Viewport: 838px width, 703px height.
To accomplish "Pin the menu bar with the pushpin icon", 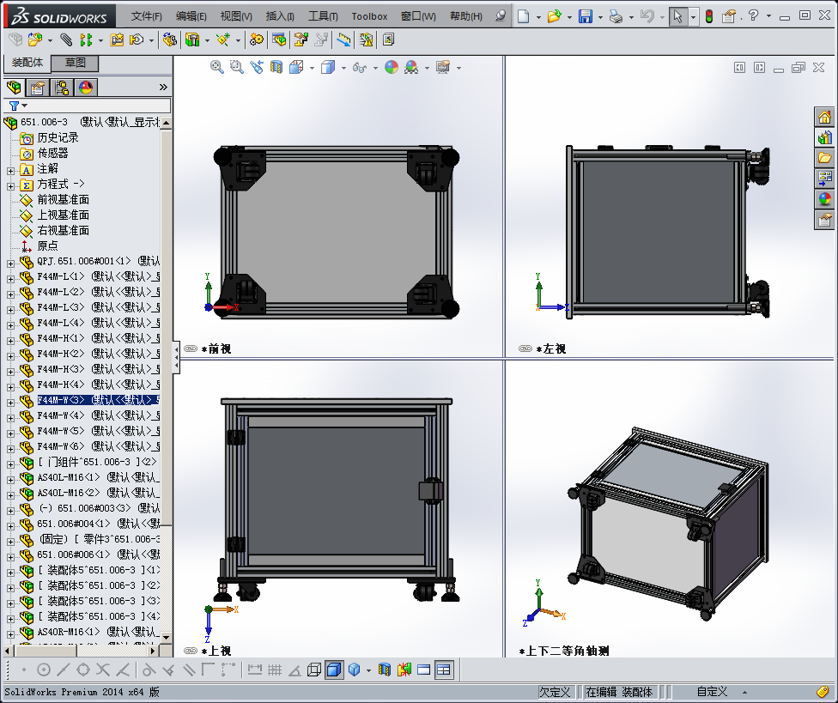I will 501,16.
